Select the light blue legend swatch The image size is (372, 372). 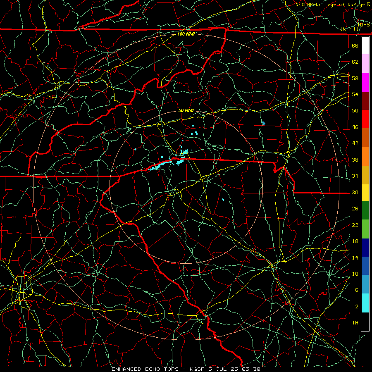coord(365,284)
